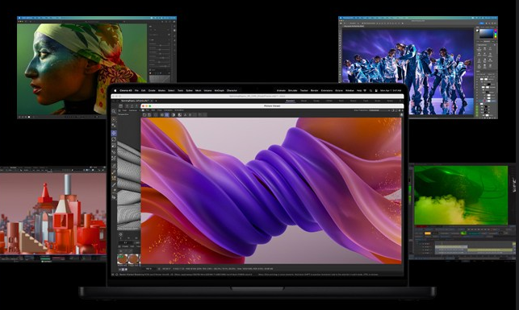Click the magnifier search icon in the Cinema 4D left toolbar
This screenshot has height=310, width=519.
pyautogui.click(x=114, y=112)
